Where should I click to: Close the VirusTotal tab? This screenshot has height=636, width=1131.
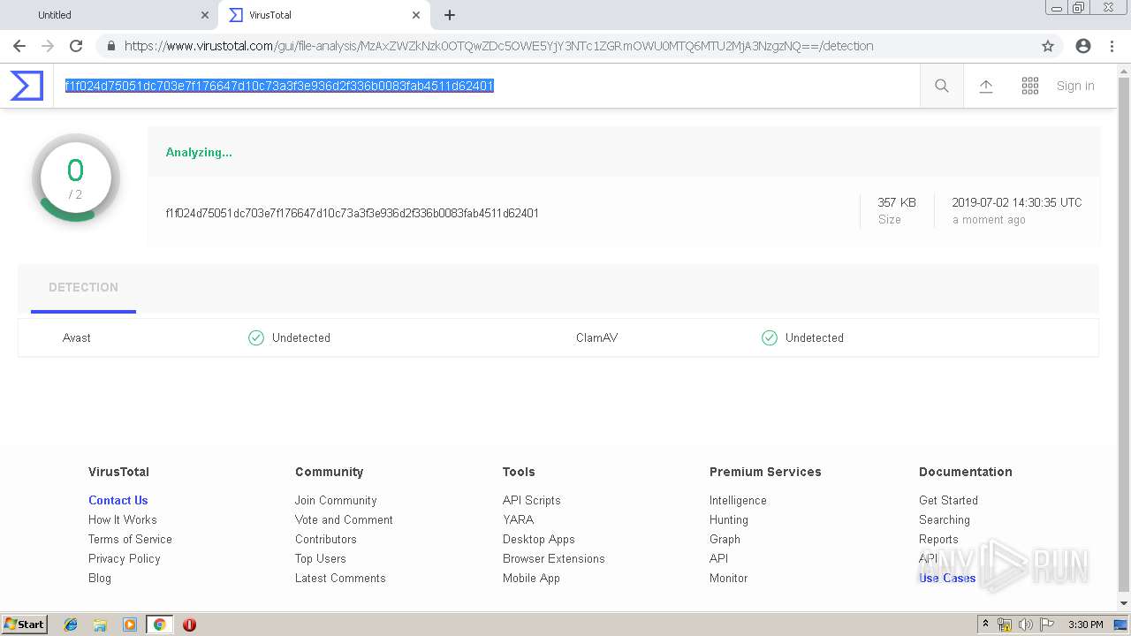[x=416, y=15]
